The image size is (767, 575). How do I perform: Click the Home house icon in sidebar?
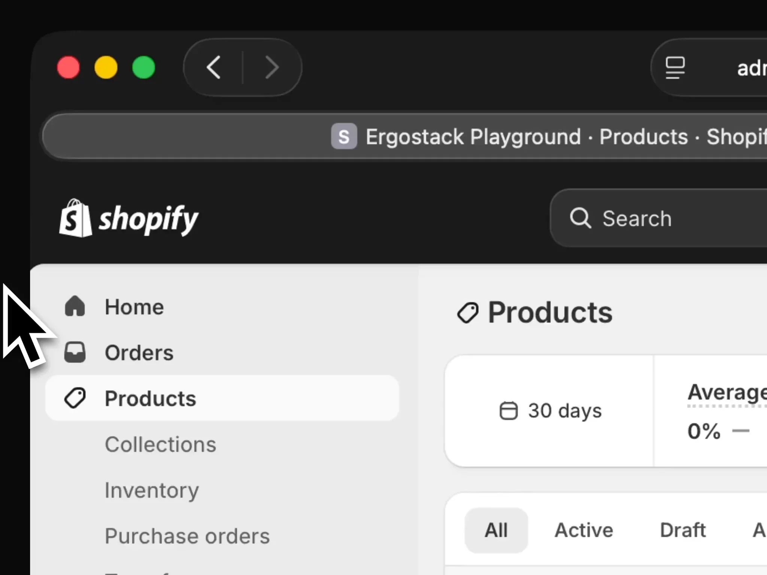click(x=75, y=307)
